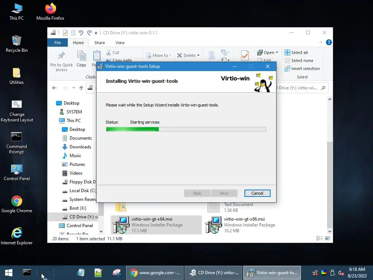Open the File tab in Explorer

coord(58,43)
